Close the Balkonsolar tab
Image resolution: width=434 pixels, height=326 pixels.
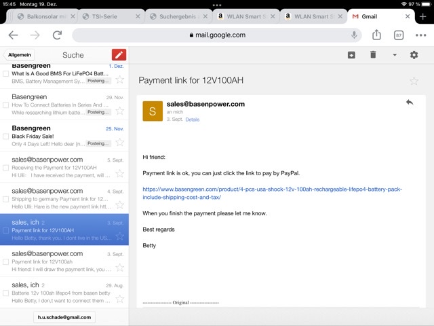[73, 16]
